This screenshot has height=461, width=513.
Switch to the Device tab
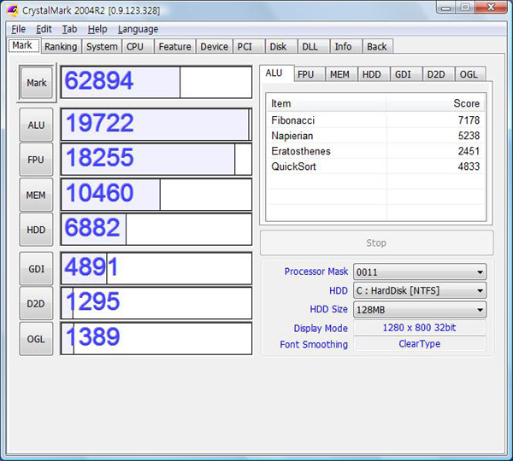point(215,47)
